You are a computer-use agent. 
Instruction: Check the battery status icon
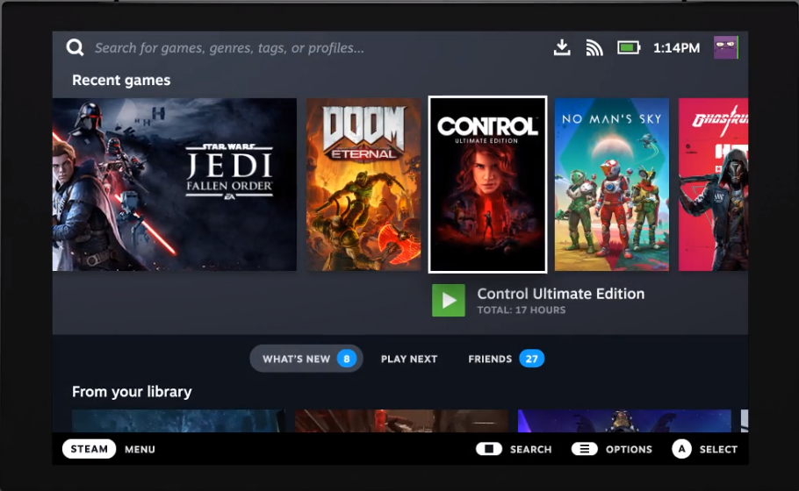[629, 48]
